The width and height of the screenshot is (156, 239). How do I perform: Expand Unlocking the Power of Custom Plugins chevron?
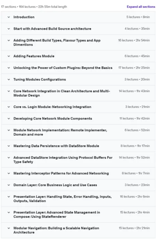pos(9,68)
